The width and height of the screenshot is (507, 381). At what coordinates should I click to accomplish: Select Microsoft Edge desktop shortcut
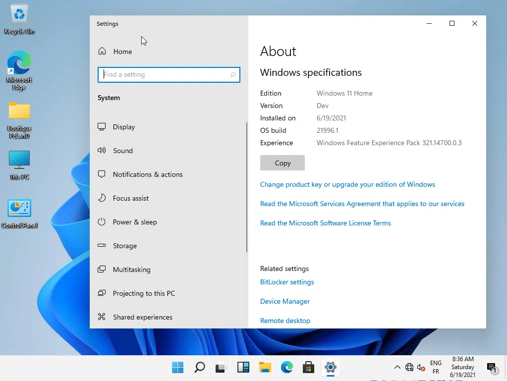(19, 70)
